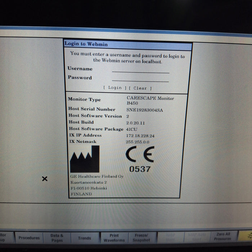This screenshot has height=252, width=252.
Task: Click the Password input field
Action: [x=140, y=79]
